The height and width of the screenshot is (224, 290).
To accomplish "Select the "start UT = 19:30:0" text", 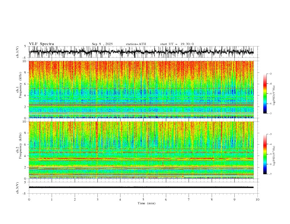I will click(x=177, y=44).
